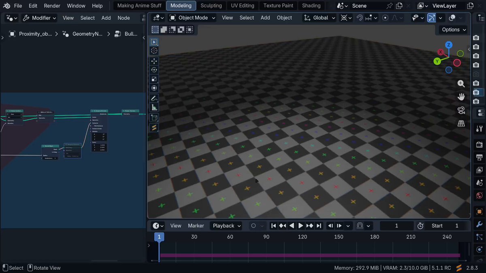The height and width of the screenshot is (273, 486).
Task: Activate the Annotate tool
Action: 154,98
